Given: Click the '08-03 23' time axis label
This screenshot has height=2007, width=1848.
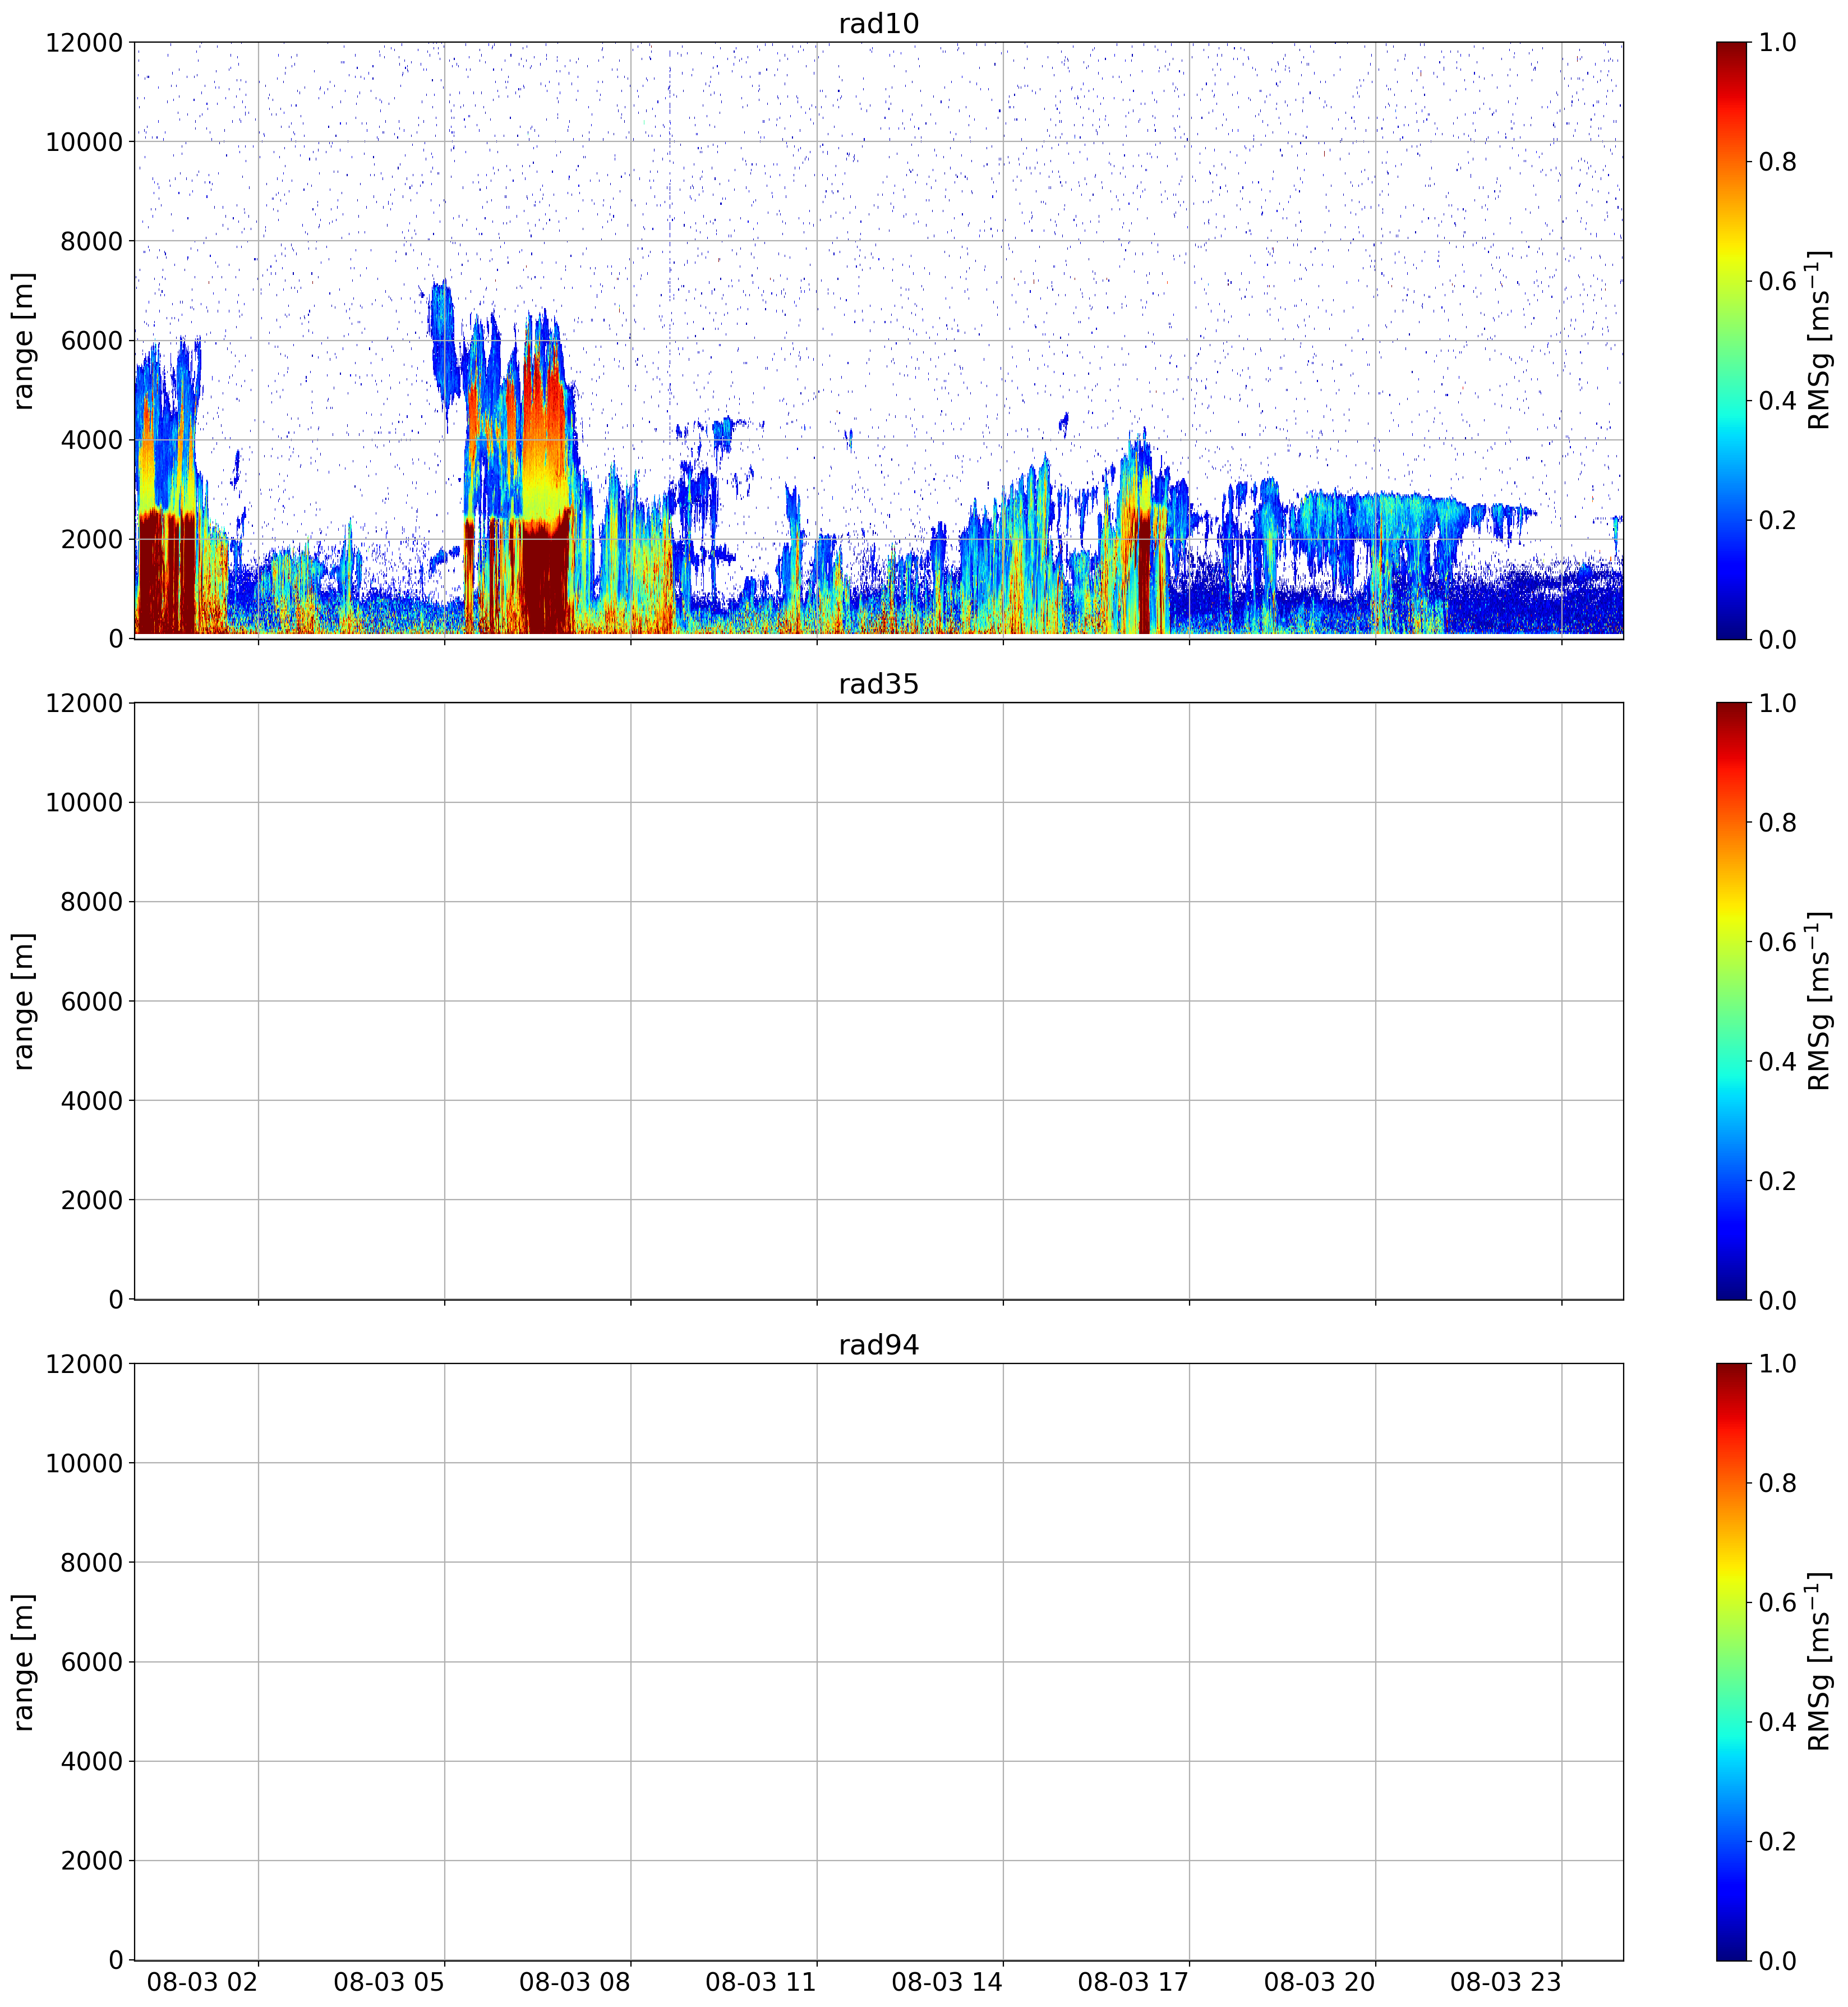Looking at the screenshot, I should (1506, 1982).
